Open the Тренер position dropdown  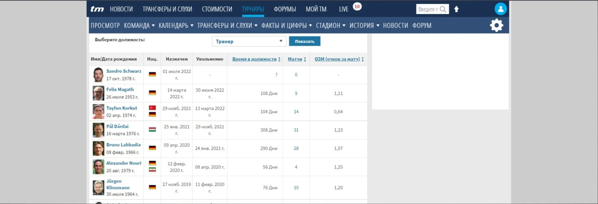pos(249,41)
